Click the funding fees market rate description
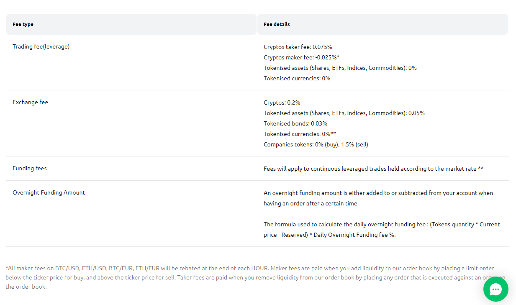This screenshot has height=305, width=516. (373, 169)
